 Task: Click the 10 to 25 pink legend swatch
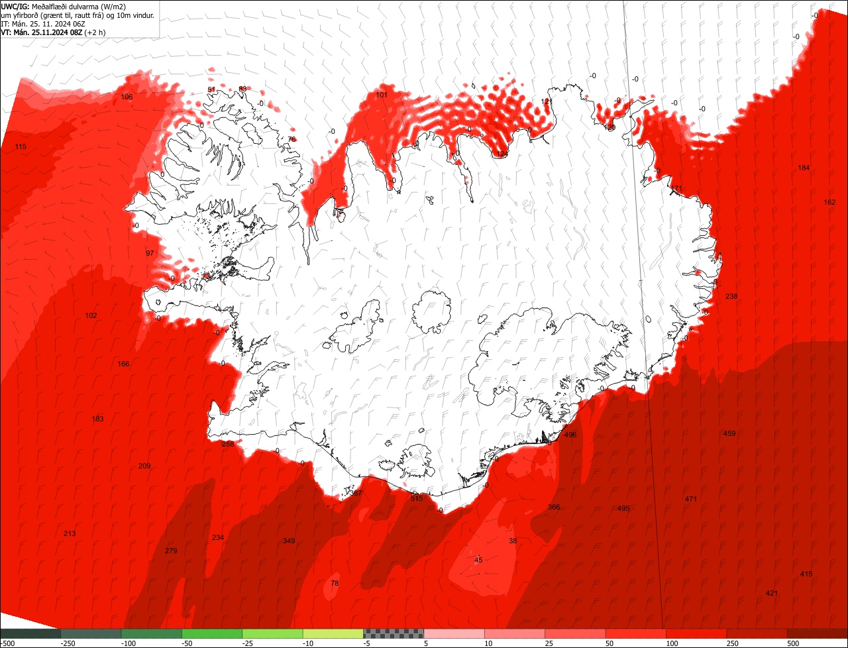tap(515, 633)
